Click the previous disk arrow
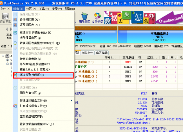This screenshot has width=183, height=132. point(7,29)
